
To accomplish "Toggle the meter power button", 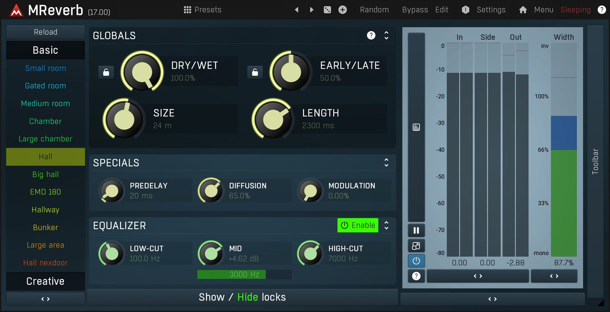I will pos(416,261).
